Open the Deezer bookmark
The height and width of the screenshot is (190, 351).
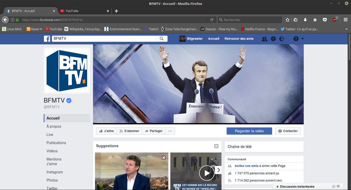[219, 29]
